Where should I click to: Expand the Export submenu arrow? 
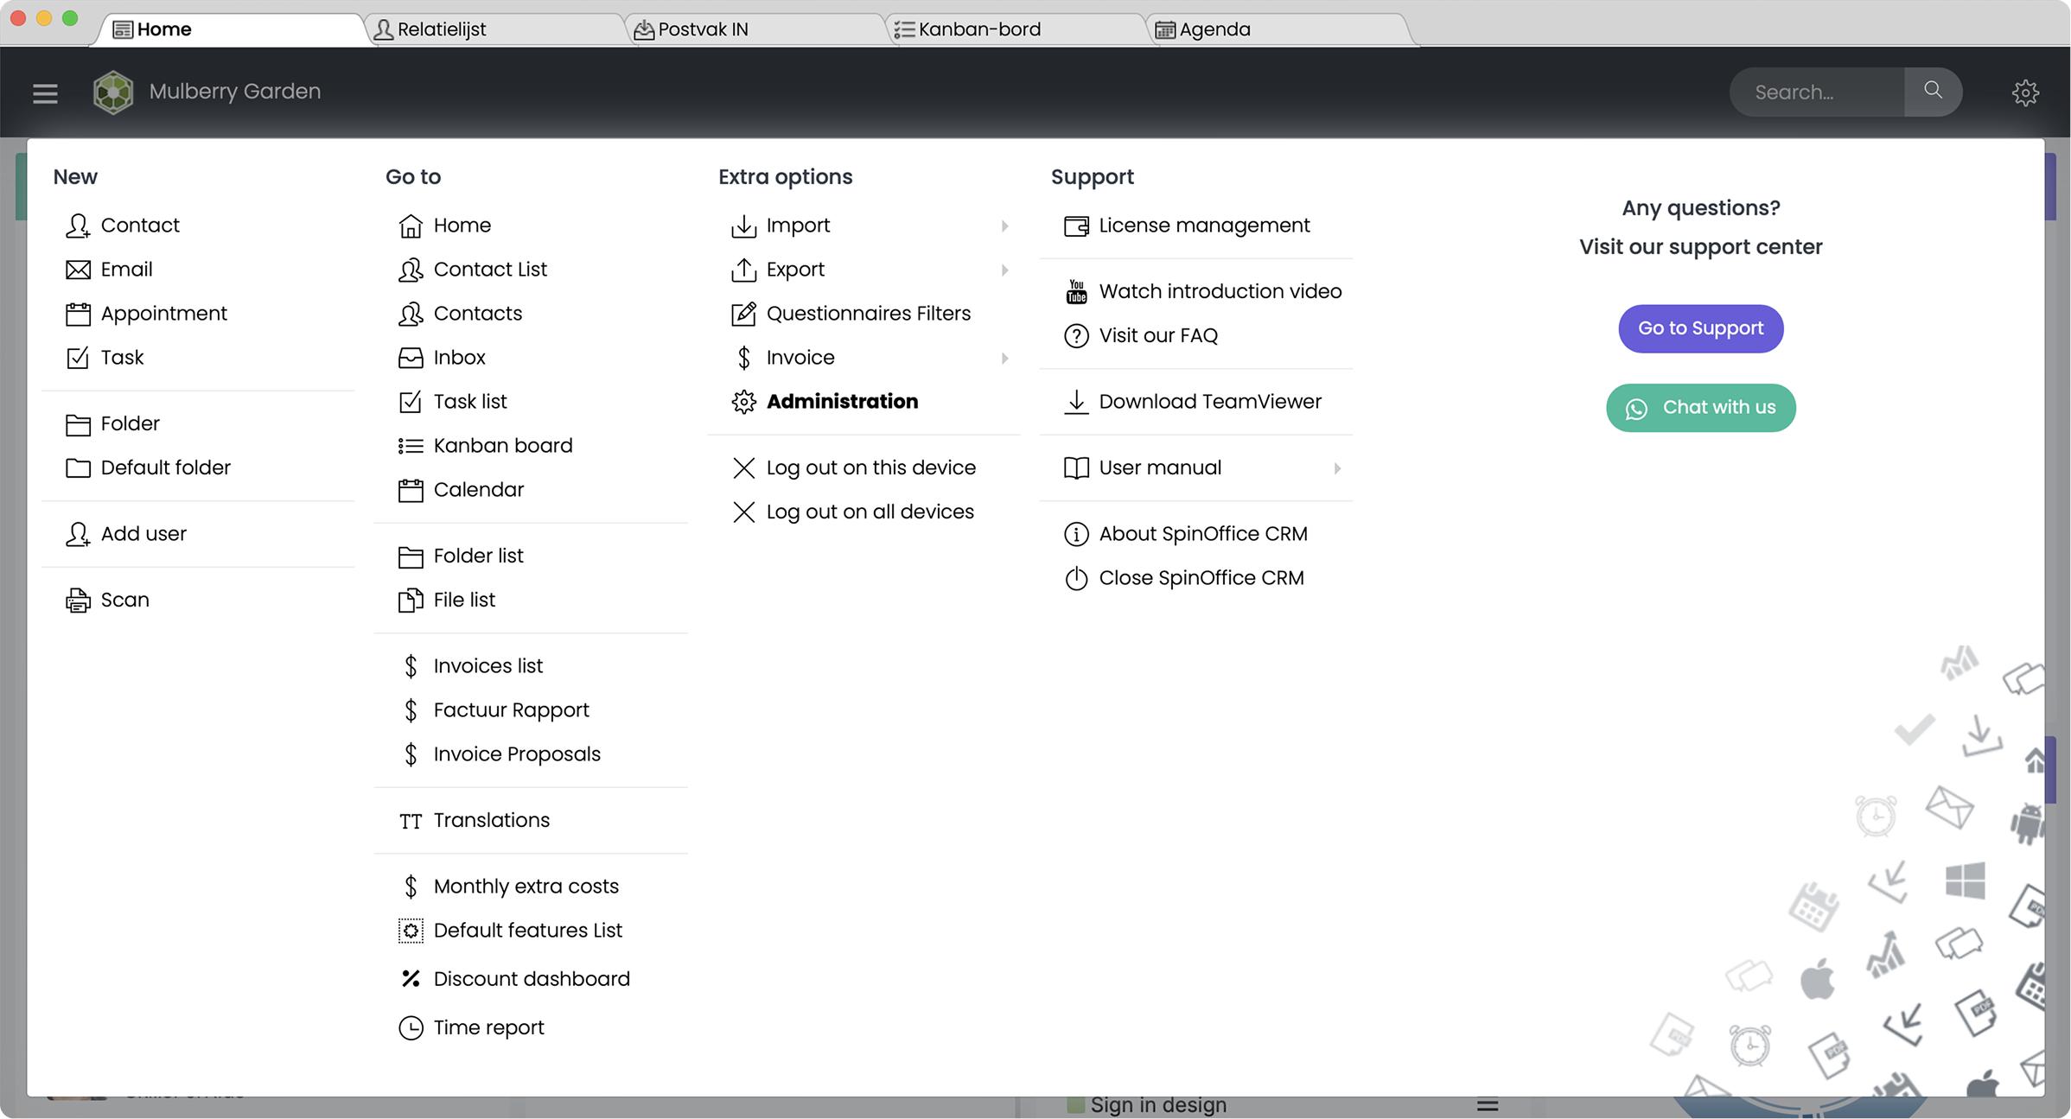(x=1004, y=270)
